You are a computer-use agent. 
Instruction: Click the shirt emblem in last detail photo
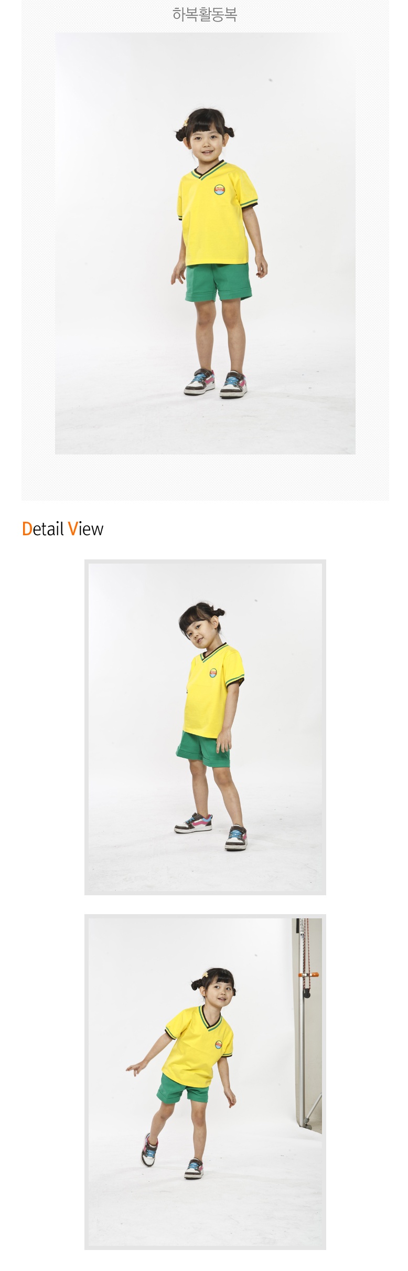[x=219, y=1044]
